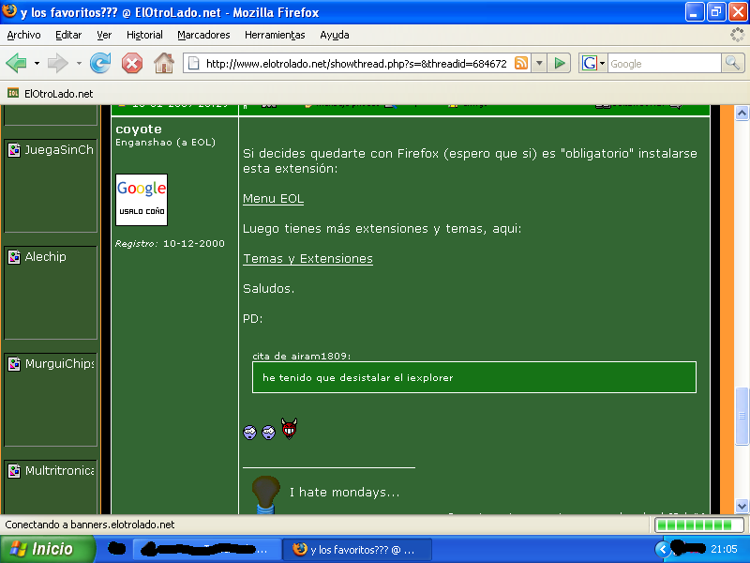
Task: Click the quoted text from airam1809
Action: point(357,378)
